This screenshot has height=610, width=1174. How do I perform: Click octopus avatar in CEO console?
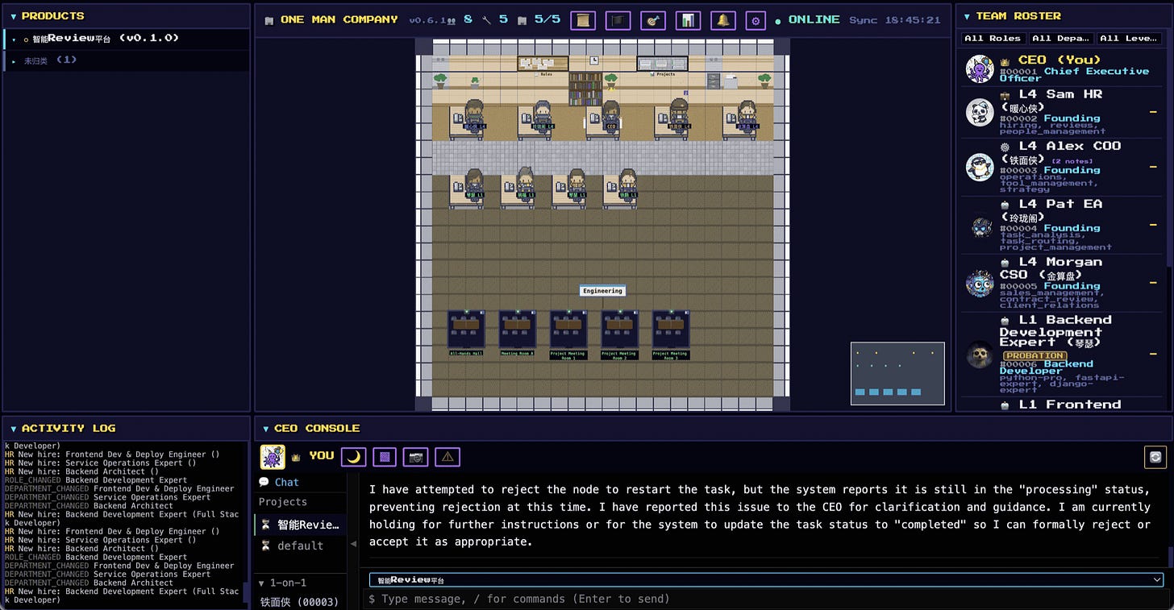pyautogui.click(x=273, y=457)
